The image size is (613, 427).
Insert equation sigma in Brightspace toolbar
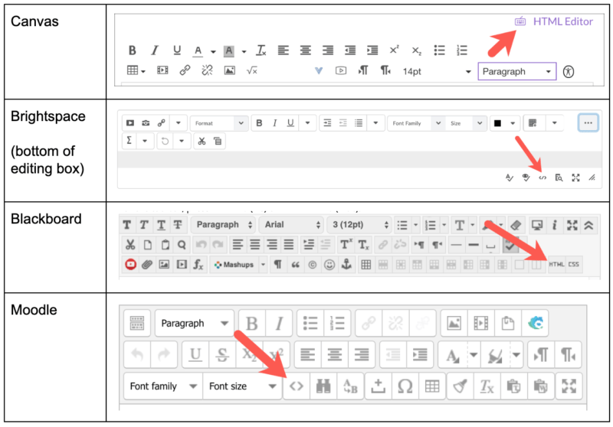tap(129, 141)
